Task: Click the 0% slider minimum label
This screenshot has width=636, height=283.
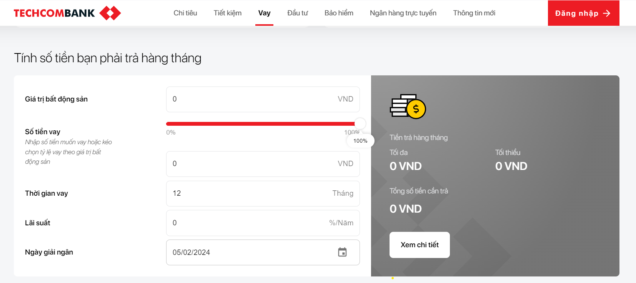Action: [x=171, y=132]
